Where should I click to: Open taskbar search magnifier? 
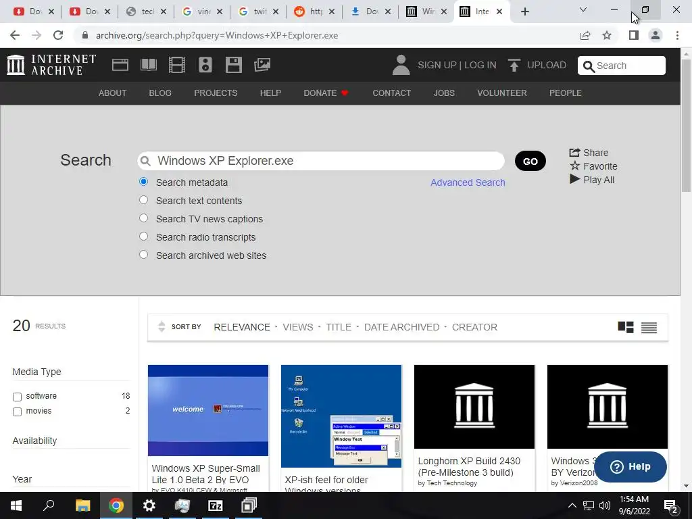[x=49, y=505]
